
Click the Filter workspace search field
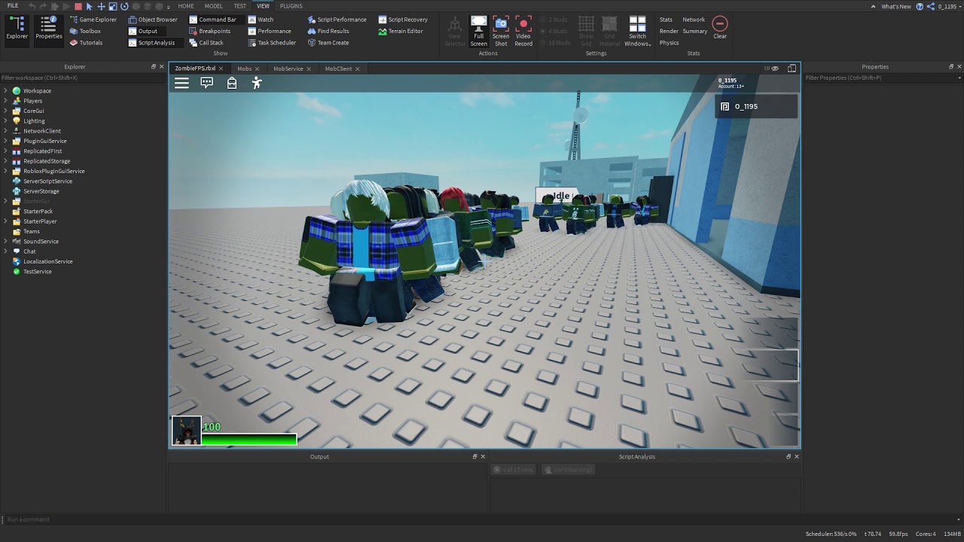click(82, 78)
